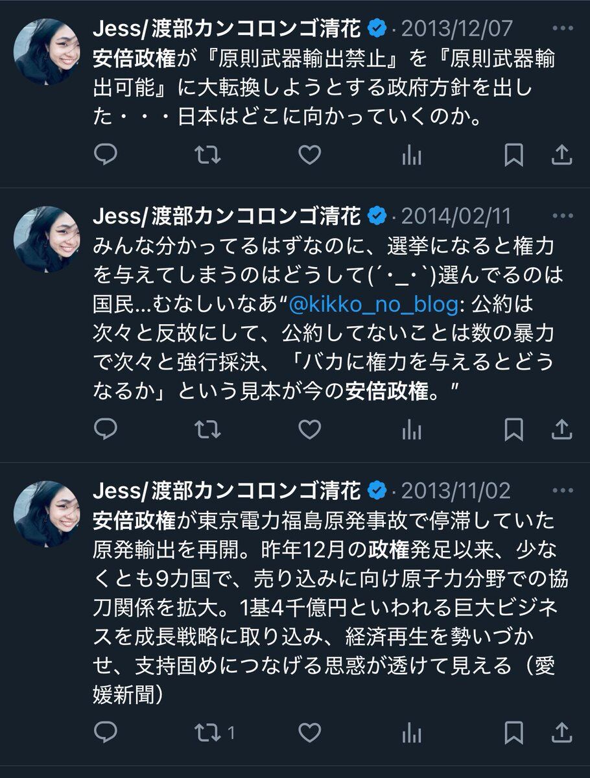Reply to the 2013/12/07 tweet
This screenshot has height=778, width=590.
[x=106, y=154]
